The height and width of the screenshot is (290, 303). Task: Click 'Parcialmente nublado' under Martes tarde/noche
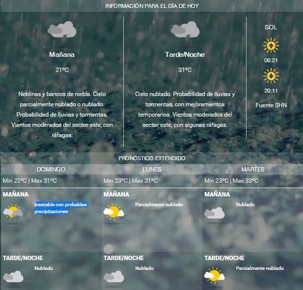[x=260, y=268]
